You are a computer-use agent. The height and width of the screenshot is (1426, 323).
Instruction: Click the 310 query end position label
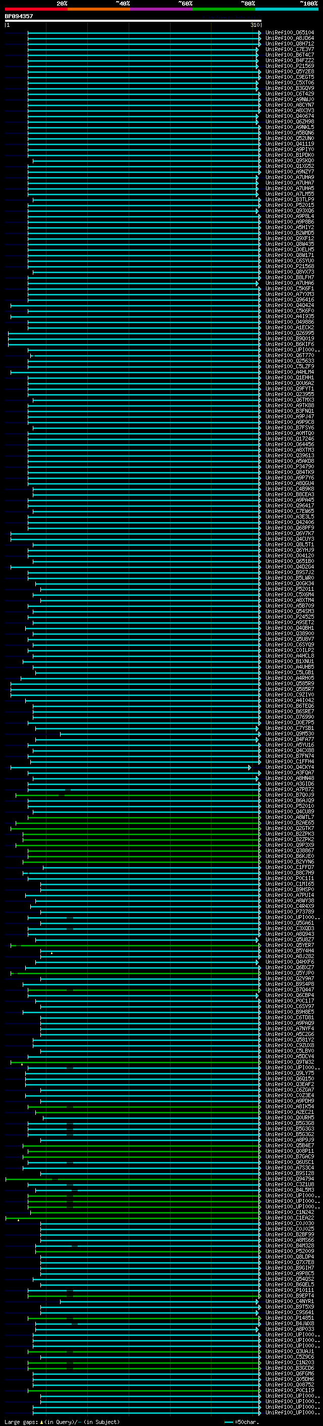[x=255, y=25]
